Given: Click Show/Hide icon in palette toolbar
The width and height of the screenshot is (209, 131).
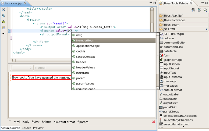Looking at the screenshot, I should 199,10.
